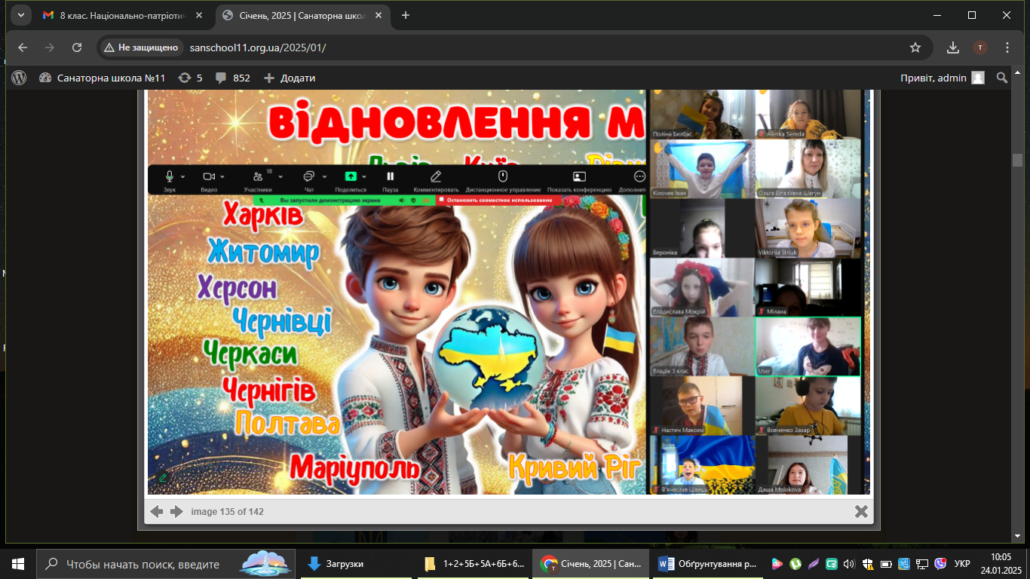Switch the УКР keyboard language
The width and height of the screenshot is (1030, 579).
962,564
